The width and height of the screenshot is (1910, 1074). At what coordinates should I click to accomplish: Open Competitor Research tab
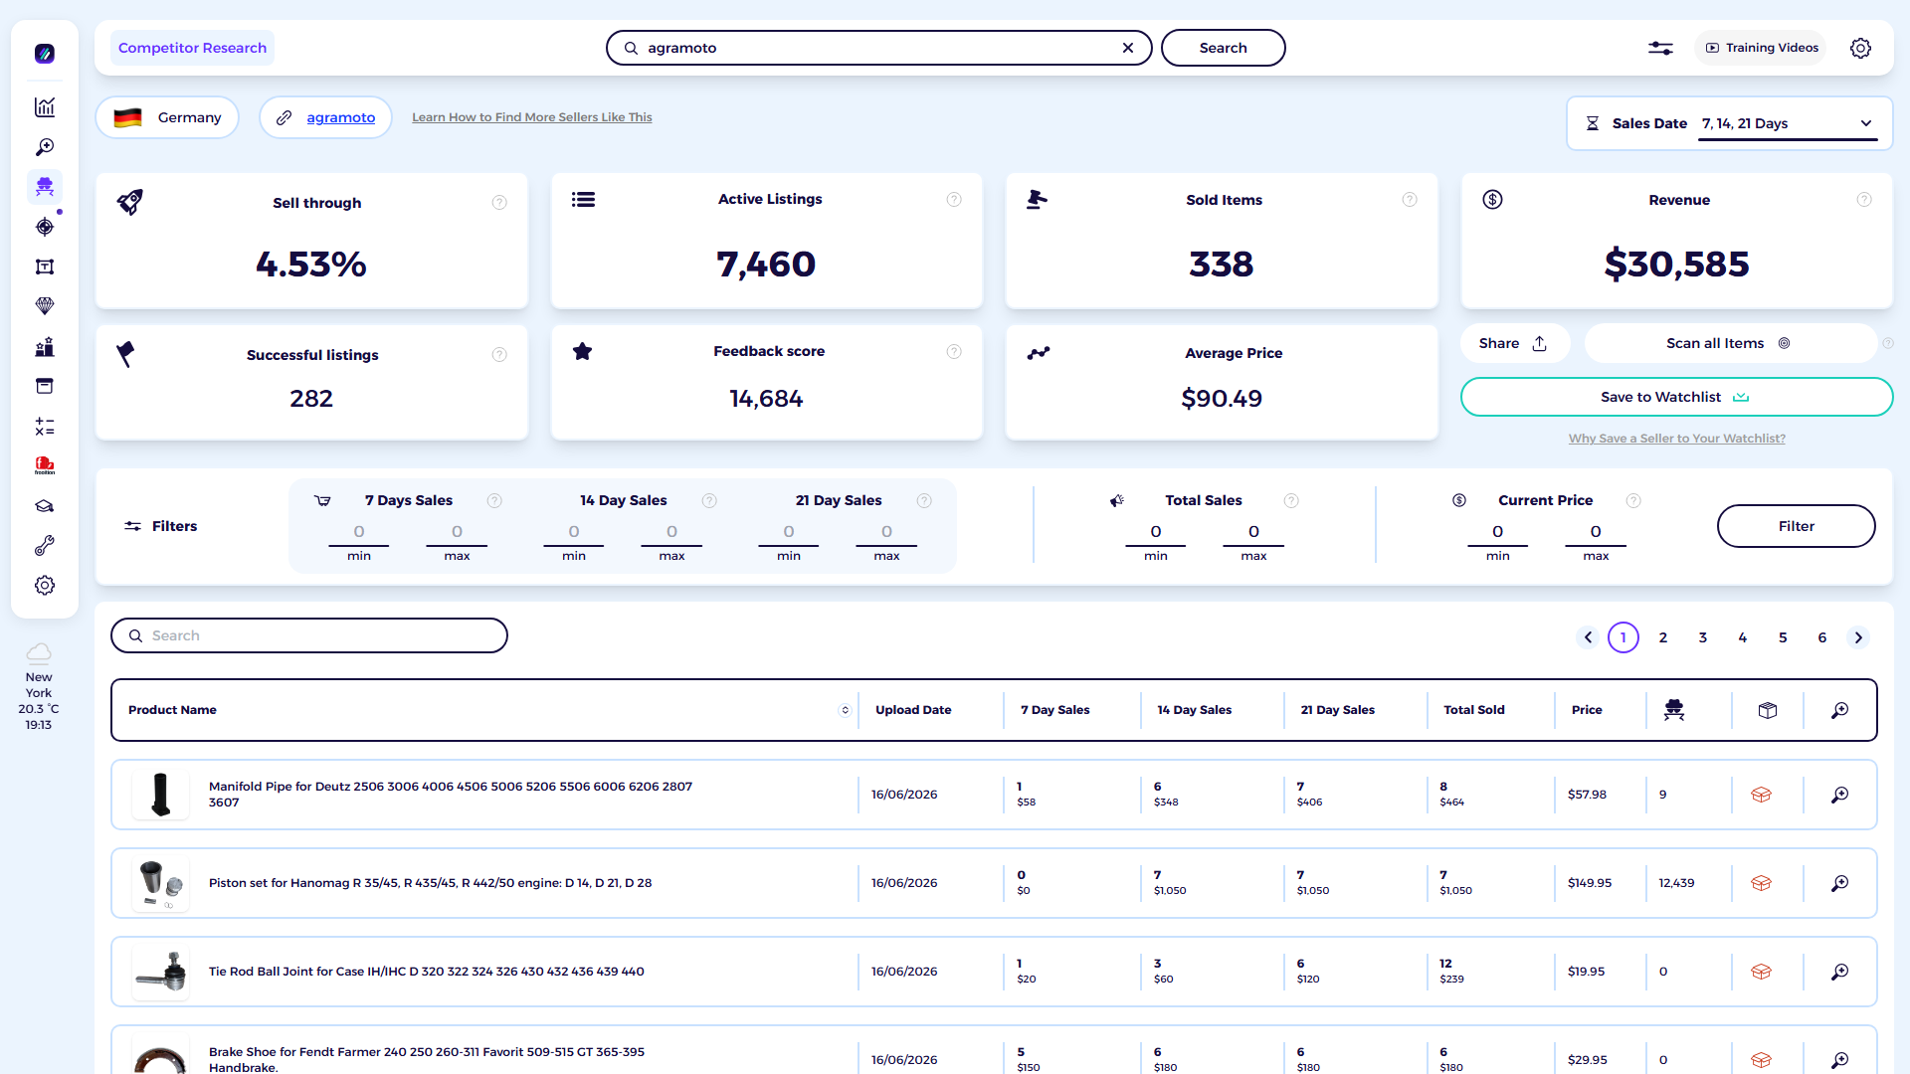pos(192,48)
